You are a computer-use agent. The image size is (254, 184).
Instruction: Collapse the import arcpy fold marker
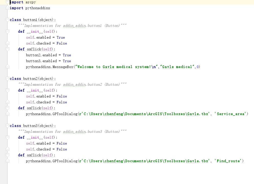point(7,2)
